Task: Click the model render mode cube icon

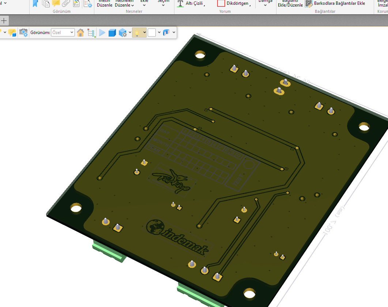Action: click(x=123, y=33)
